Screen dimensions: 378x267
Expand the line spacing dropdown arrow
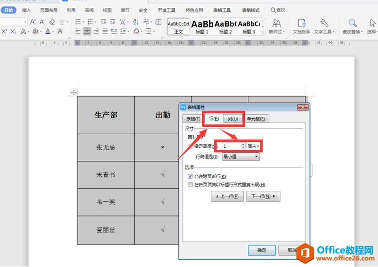pos(128,31)
